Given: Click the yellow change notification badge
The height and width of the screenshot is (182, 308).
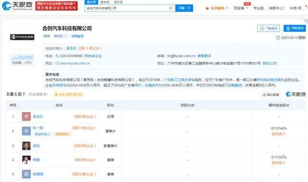Looking at the screenshot, I should tap(68, 95).
